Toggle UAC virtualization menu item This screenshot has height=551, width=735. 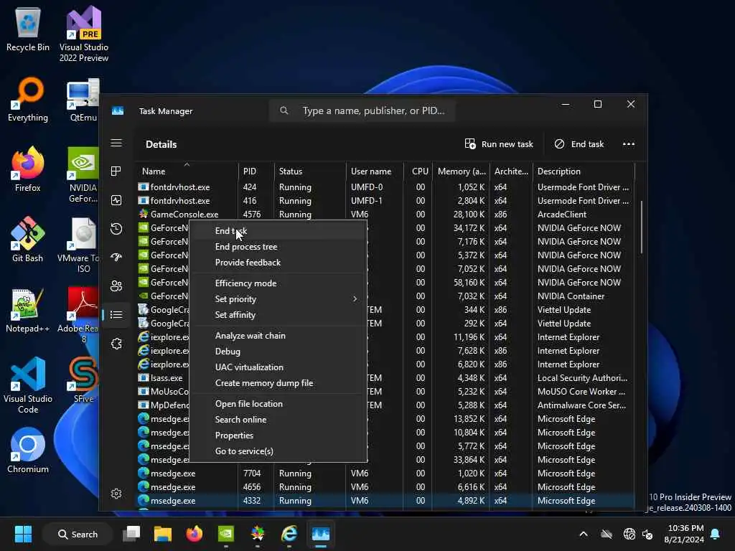278,368
